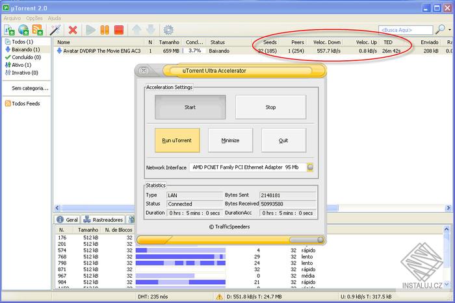Open the Create New Torrent wand icon
The image size is (455, 303).
pos(55,30)
